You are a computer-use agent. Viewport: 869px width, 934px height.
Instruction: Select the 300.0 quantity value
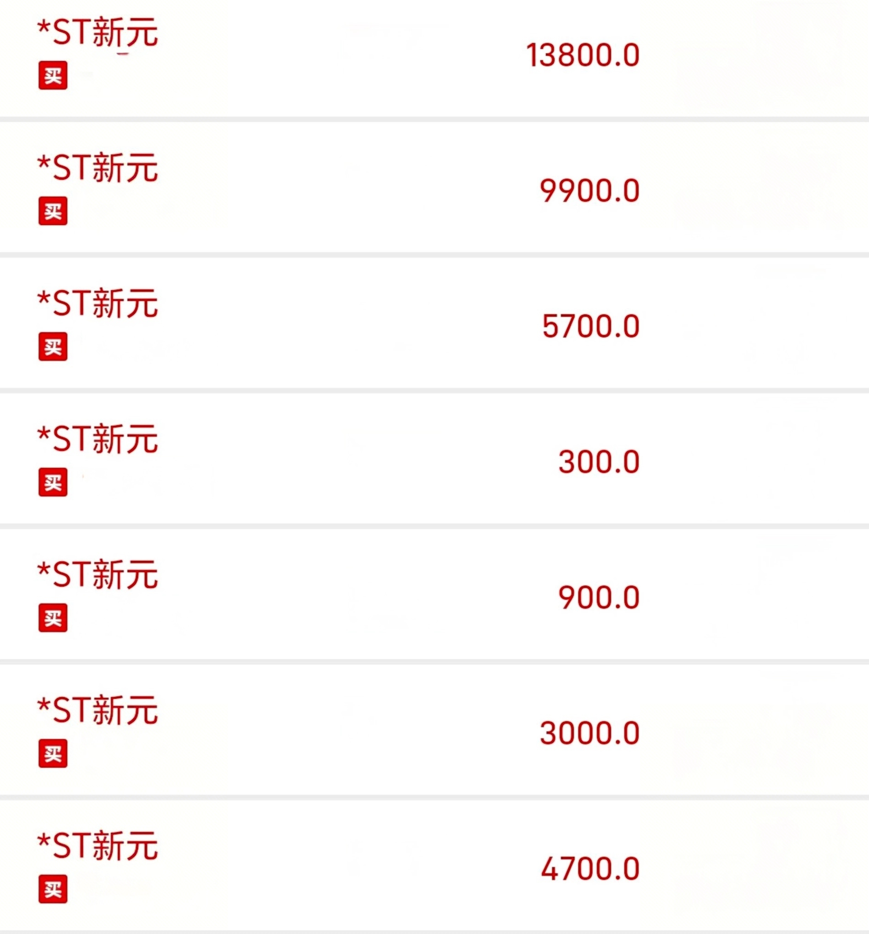[599, 462]
